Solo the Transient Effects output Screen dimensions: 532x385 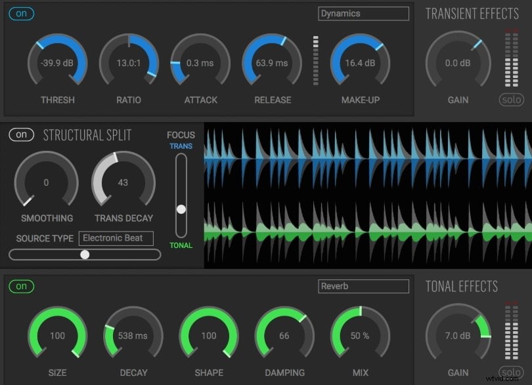(x=511, y=99)
